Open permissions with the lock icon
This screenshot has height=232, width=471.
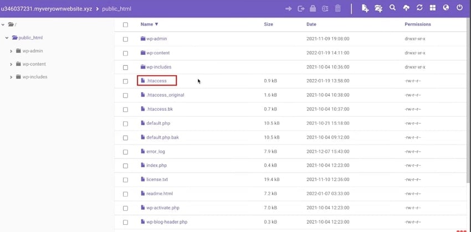(313, 8)
